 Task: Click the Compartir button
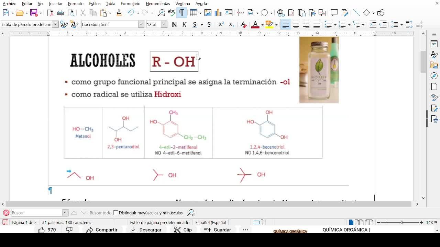102,230
